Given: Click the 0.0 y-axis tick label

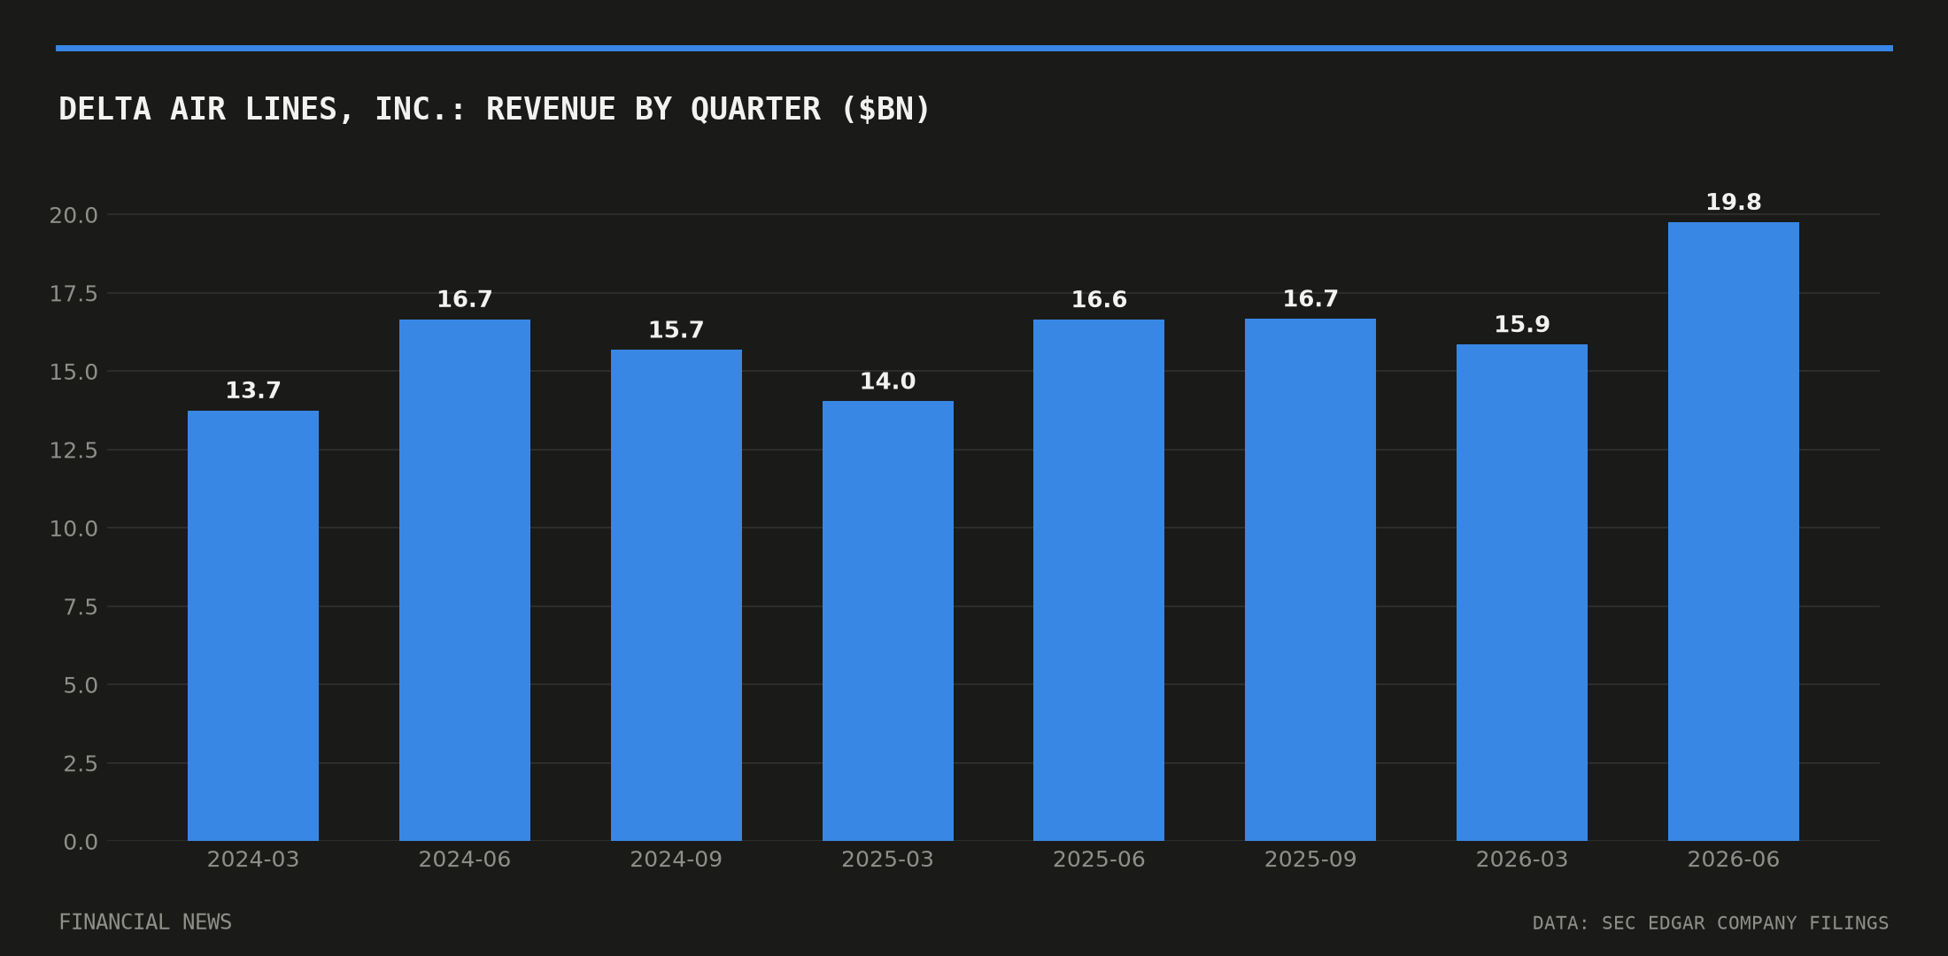Looking at the screenshot, I should [x=81, y=842].
